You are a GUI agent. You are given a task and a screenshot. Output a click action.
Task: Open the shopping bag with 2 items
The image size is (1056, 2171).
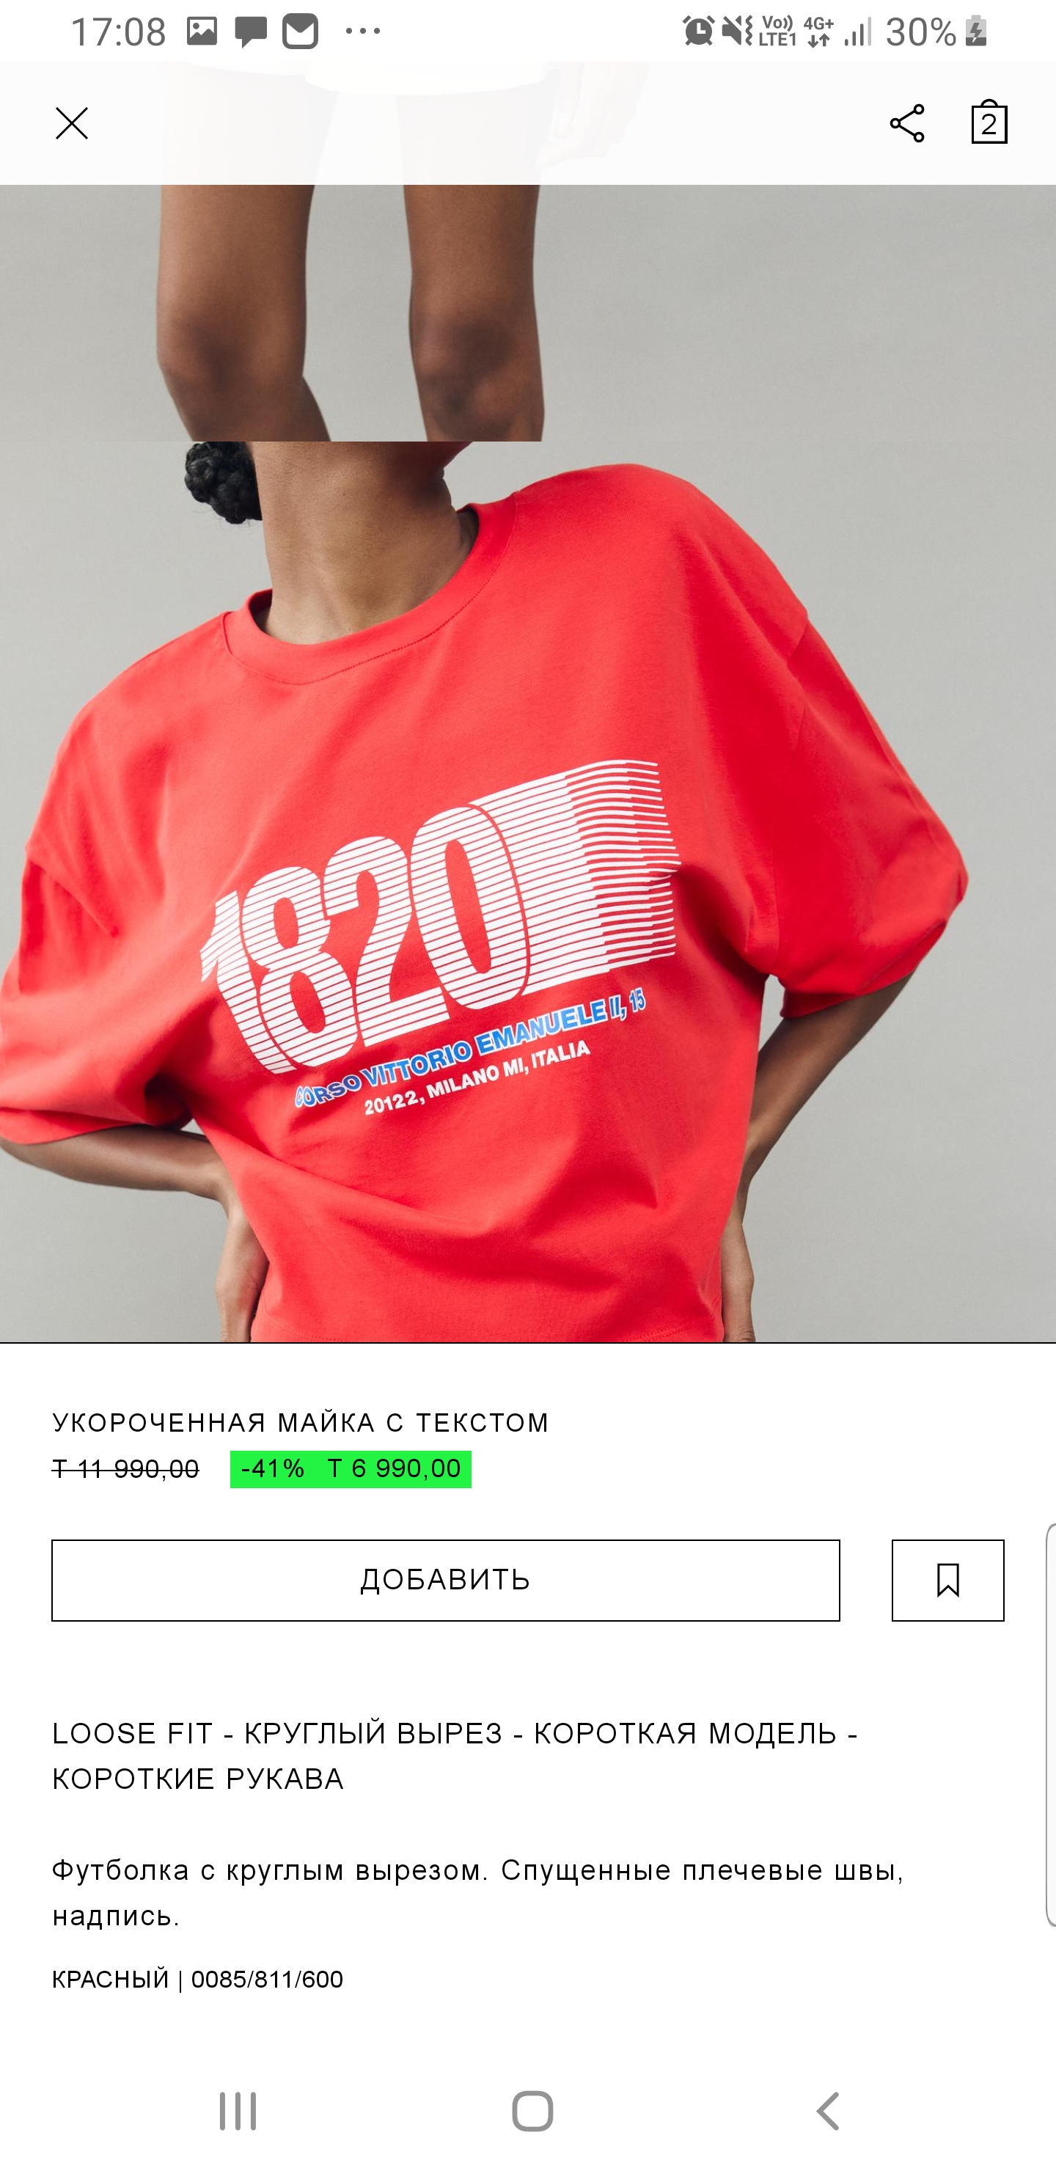point(989,122)
